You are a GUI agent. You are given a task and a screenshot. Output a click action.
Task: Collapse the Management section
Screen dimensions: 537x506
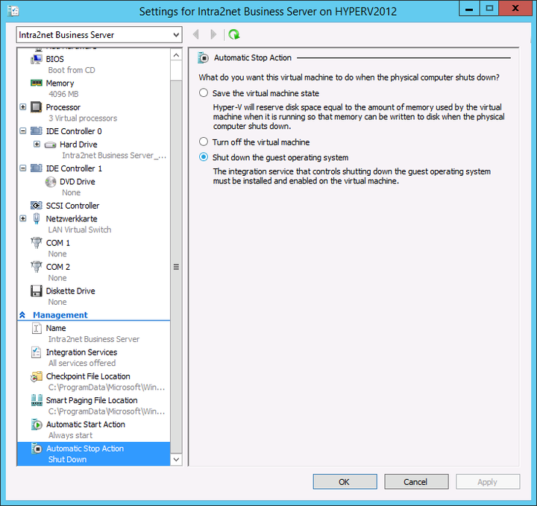coord(22,315)
